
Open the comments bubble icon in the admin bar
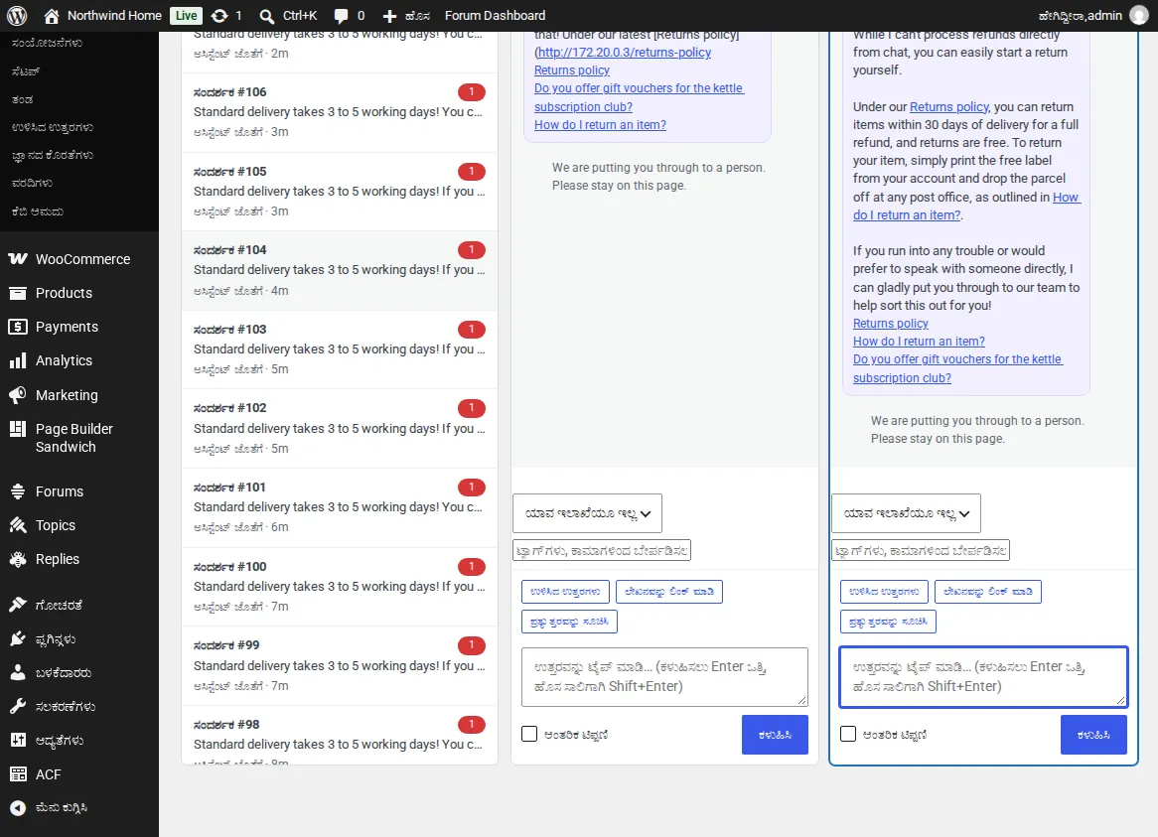(x=342, y=16)
